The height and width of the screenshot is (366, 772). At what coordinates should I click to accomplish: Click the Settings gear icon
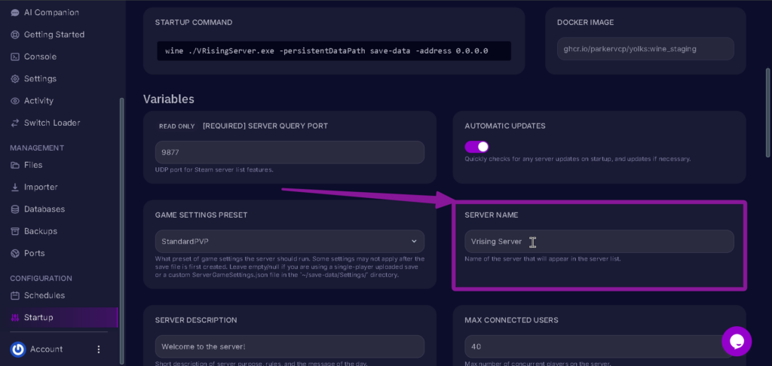point(15,79)
